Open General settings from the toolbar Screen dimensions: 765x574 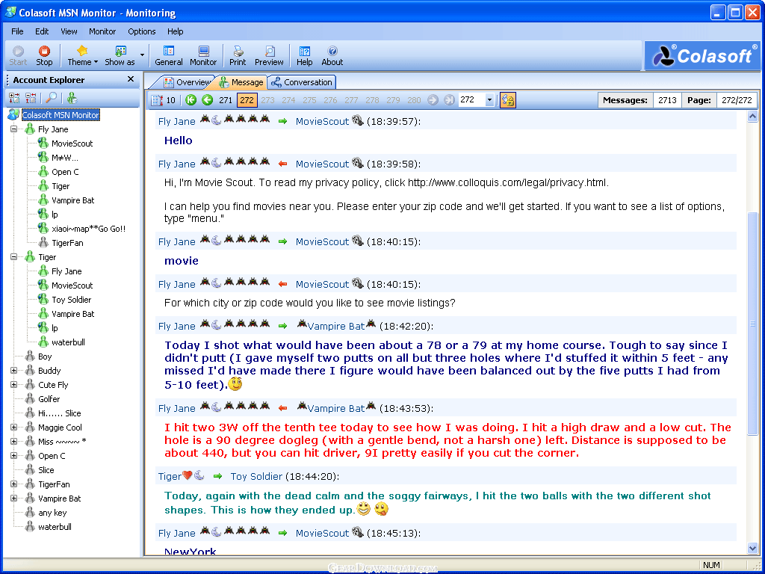click(x=169, y=55)
